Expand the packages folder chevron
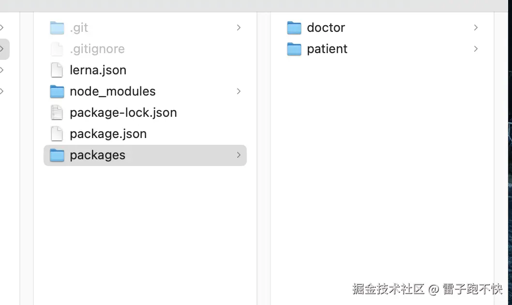Viewport: 512px width, 305px height. click(238, 155)
